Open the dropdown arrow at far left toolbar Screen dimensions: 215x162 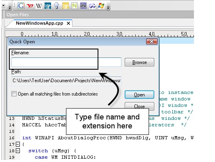pos(3,6)
